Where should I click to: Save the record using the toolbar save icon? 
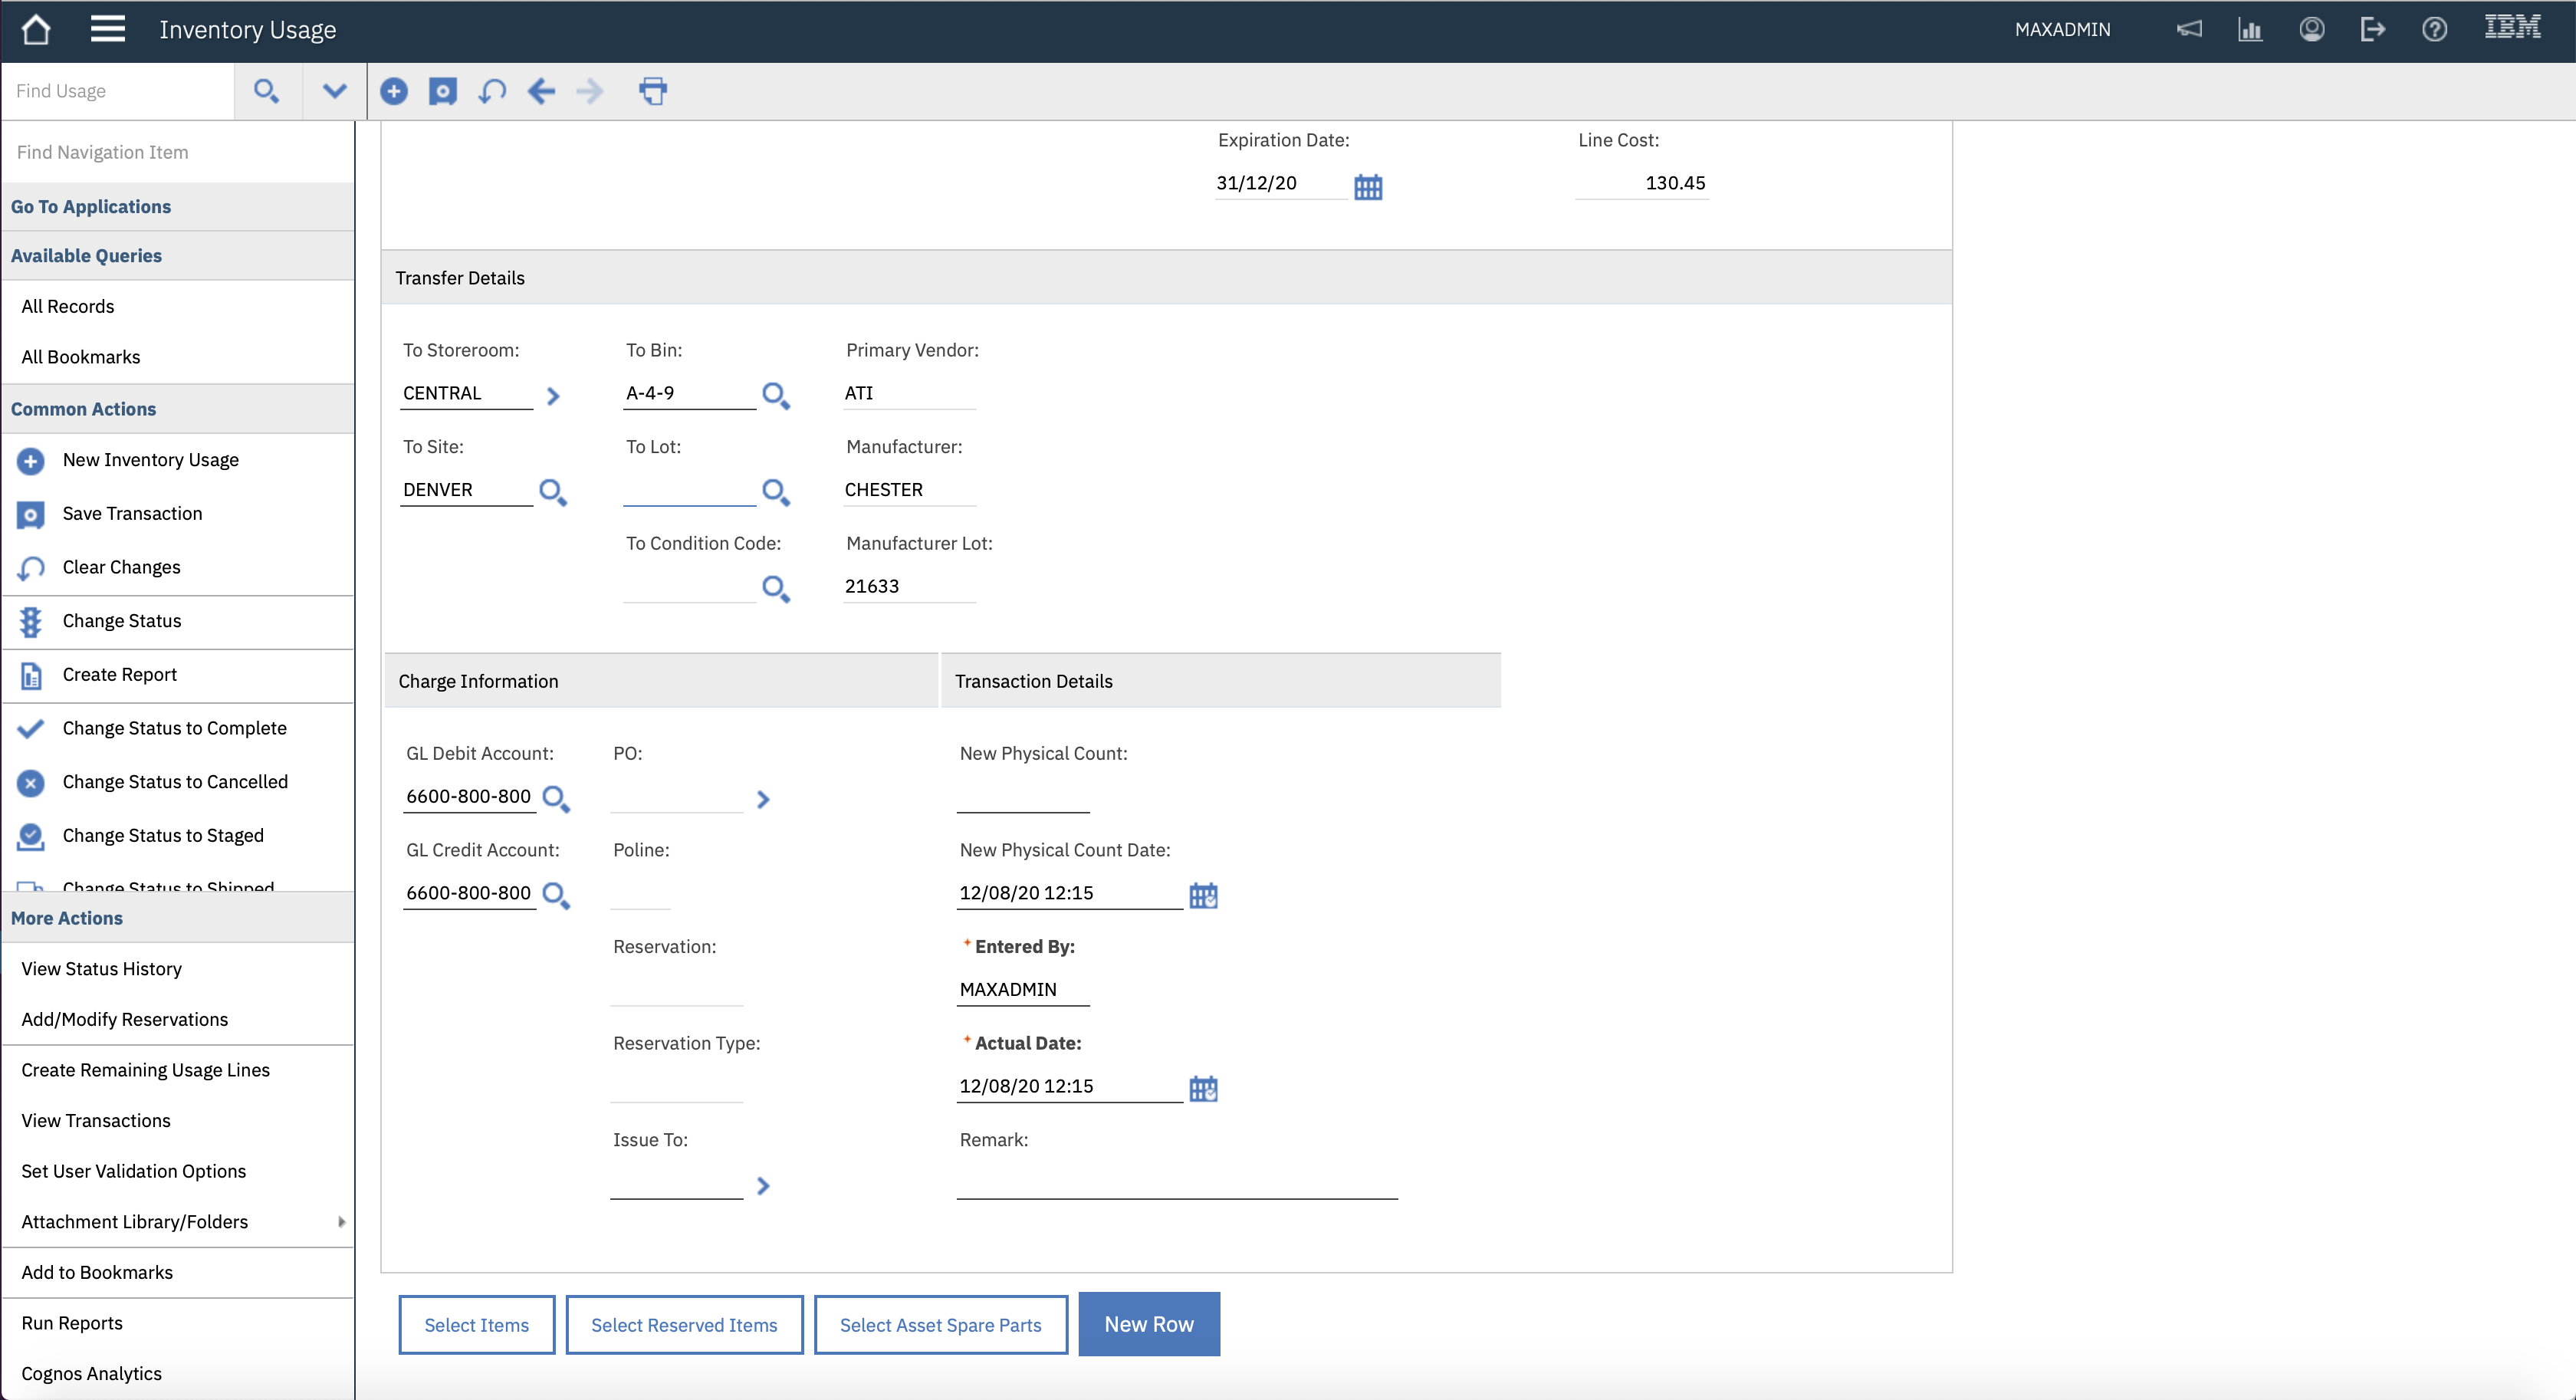click(443, 91)
